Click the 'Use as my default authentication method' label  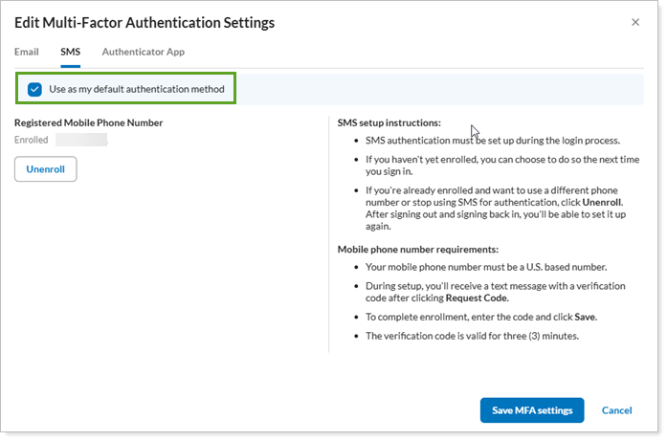pos(137,90)
